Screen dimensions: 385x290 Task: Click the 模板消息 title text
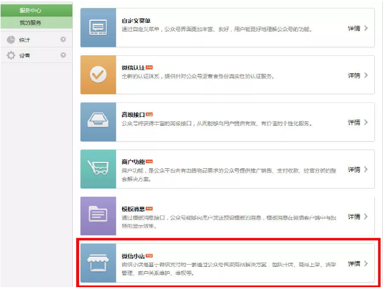click(133, 209)
